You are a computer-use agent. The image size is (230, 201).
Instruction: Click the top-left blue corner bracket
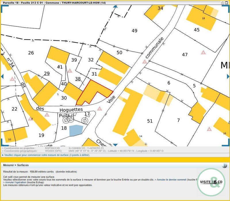3,7
